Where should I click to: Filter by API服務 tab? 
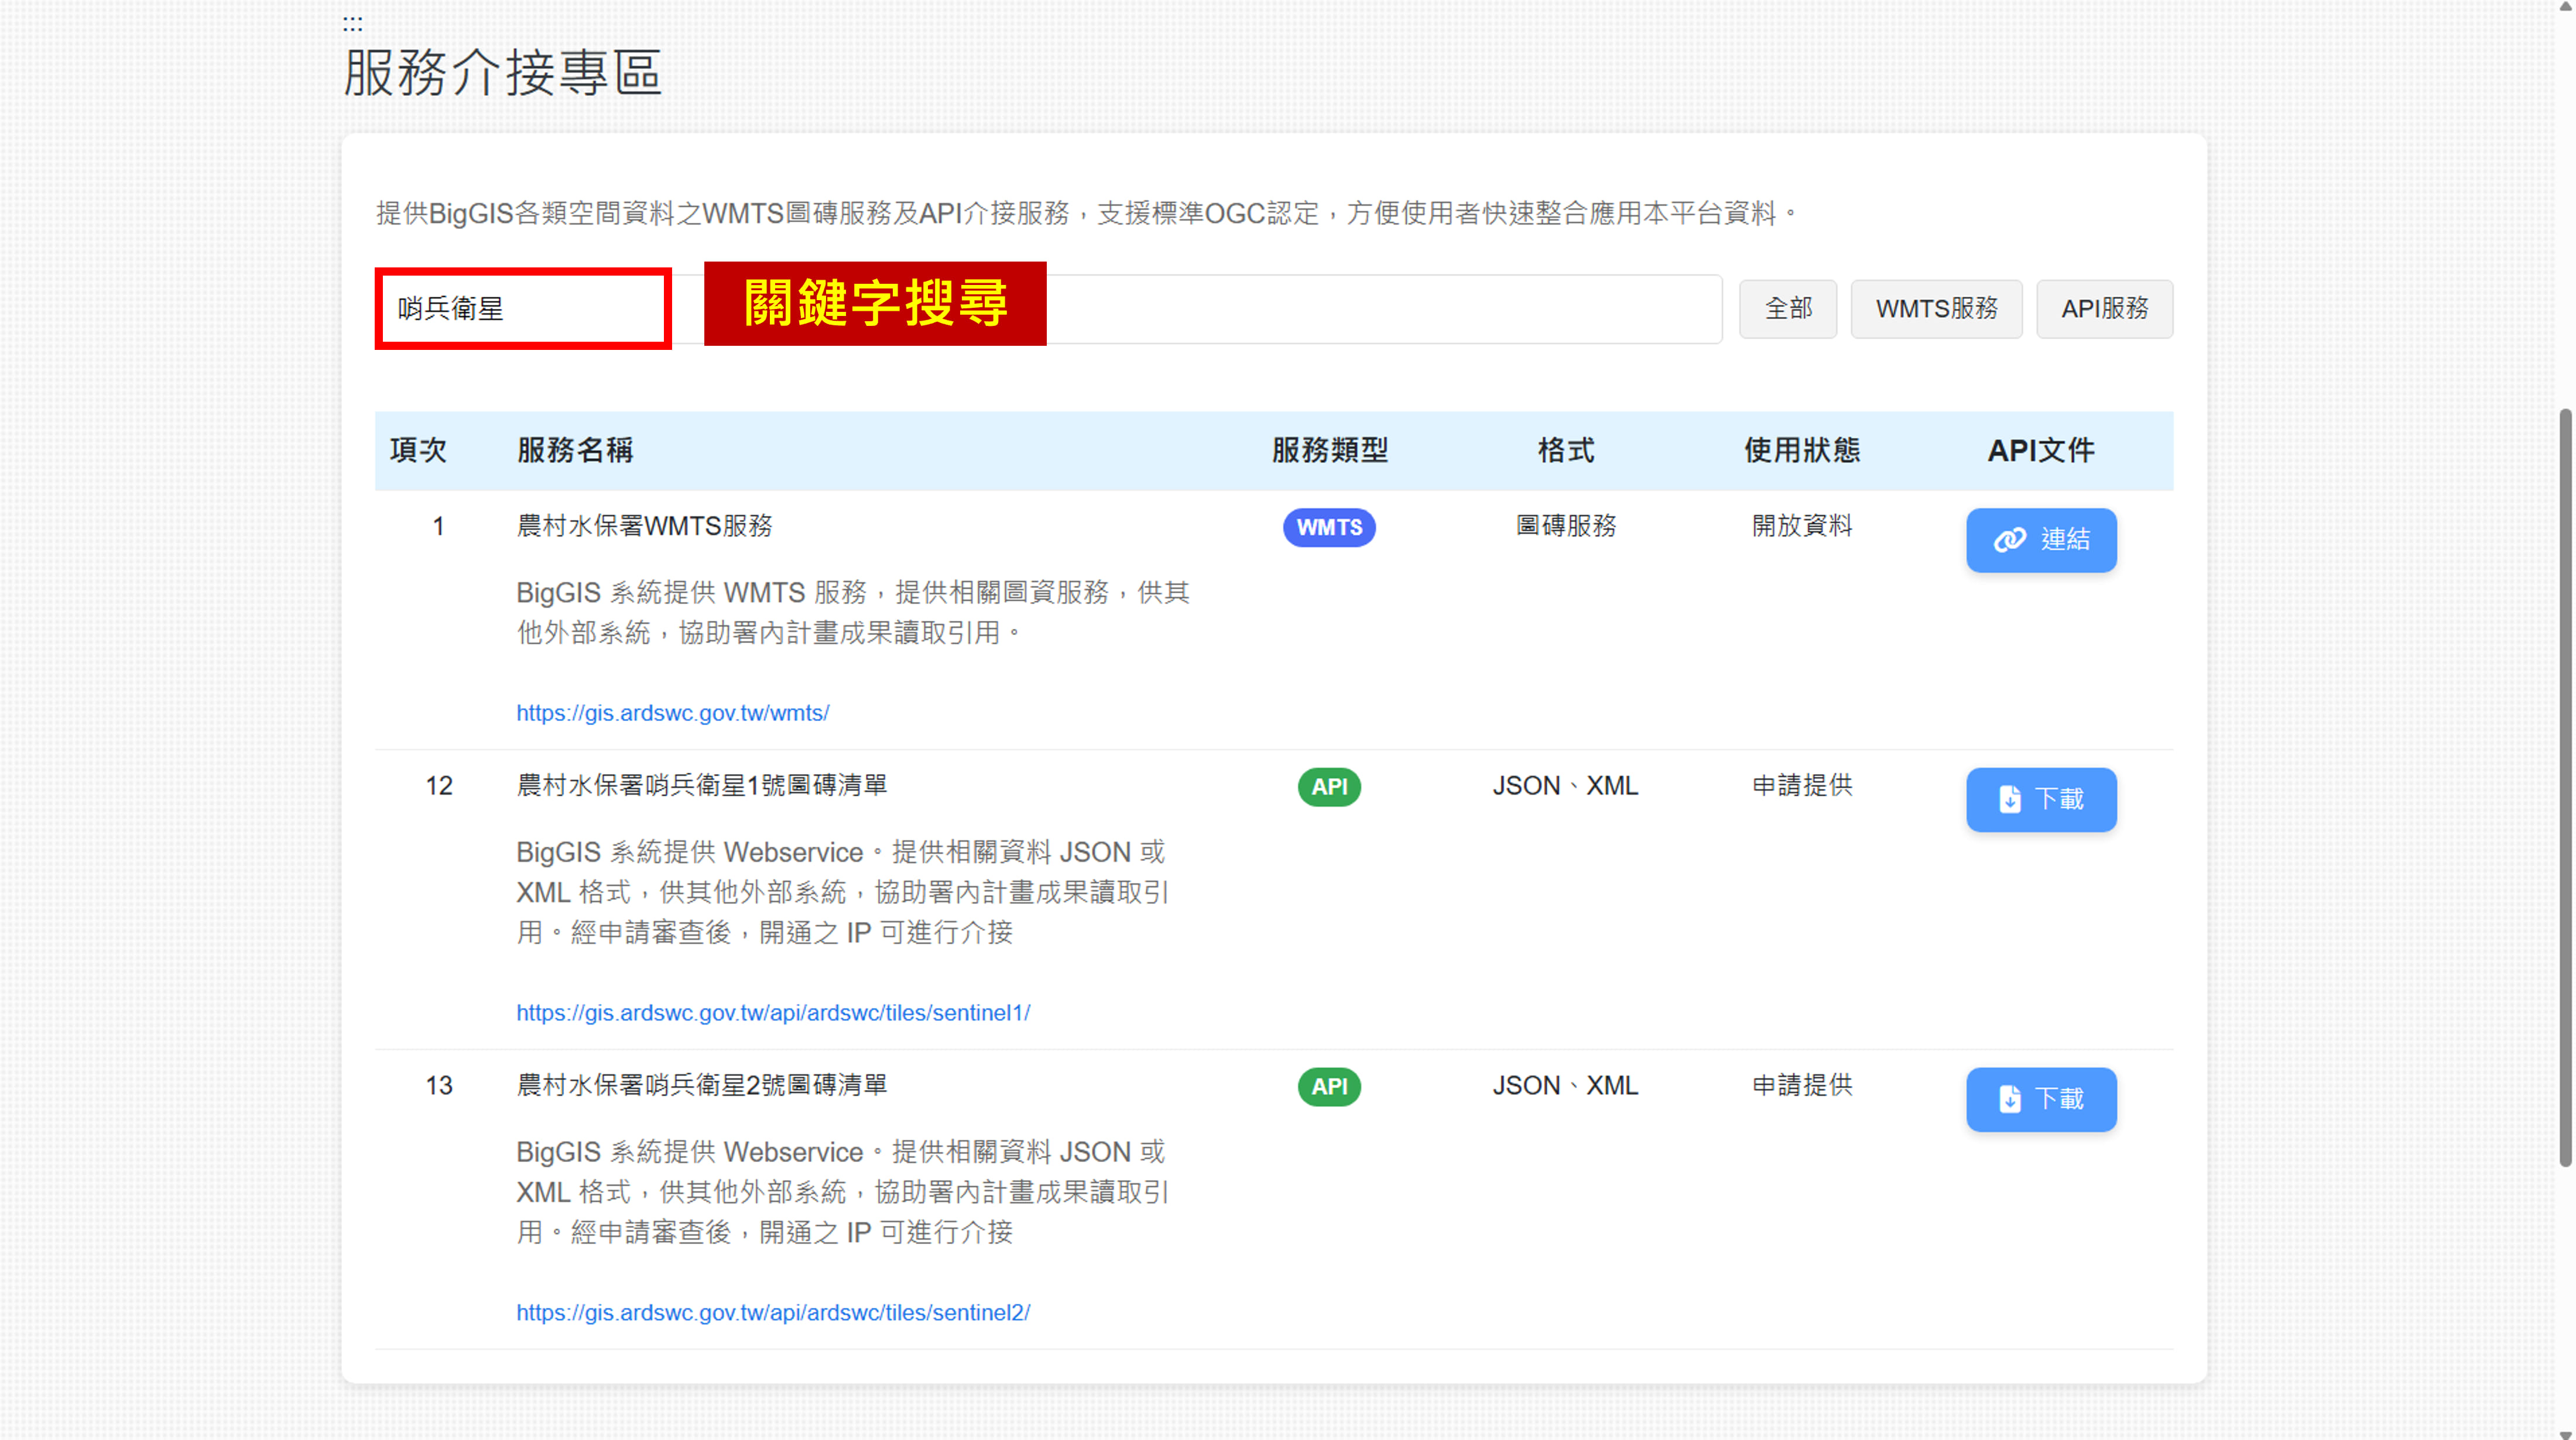point(2104,309)
